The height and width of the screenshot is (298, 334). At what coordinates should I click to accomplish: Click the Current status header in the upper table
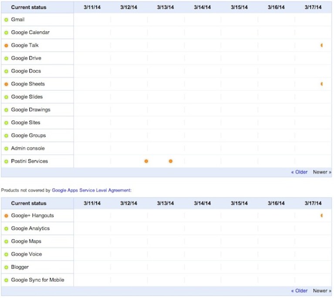[29, 7]
